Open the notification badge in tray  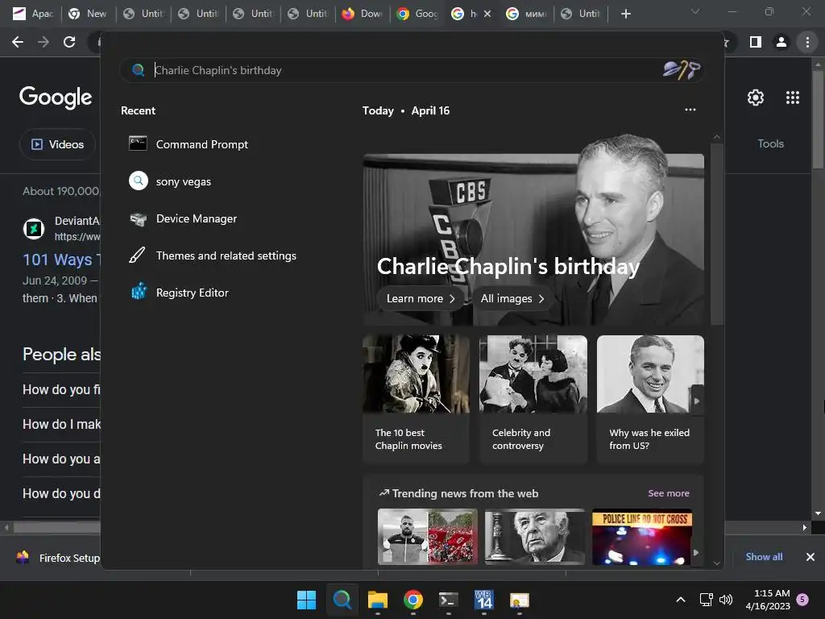(x=802, y=599)
